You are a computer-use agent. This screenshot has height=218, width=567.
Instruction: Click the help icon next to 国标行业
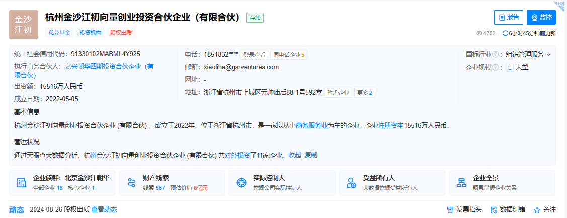coord(495,54)
